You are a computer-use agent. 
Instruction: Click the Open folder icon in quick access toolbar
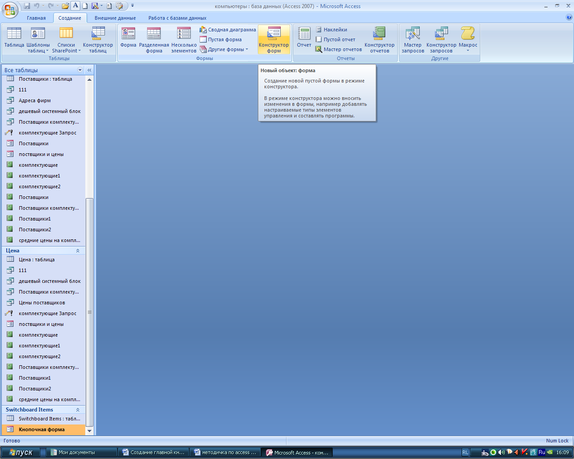coord(65,6)
